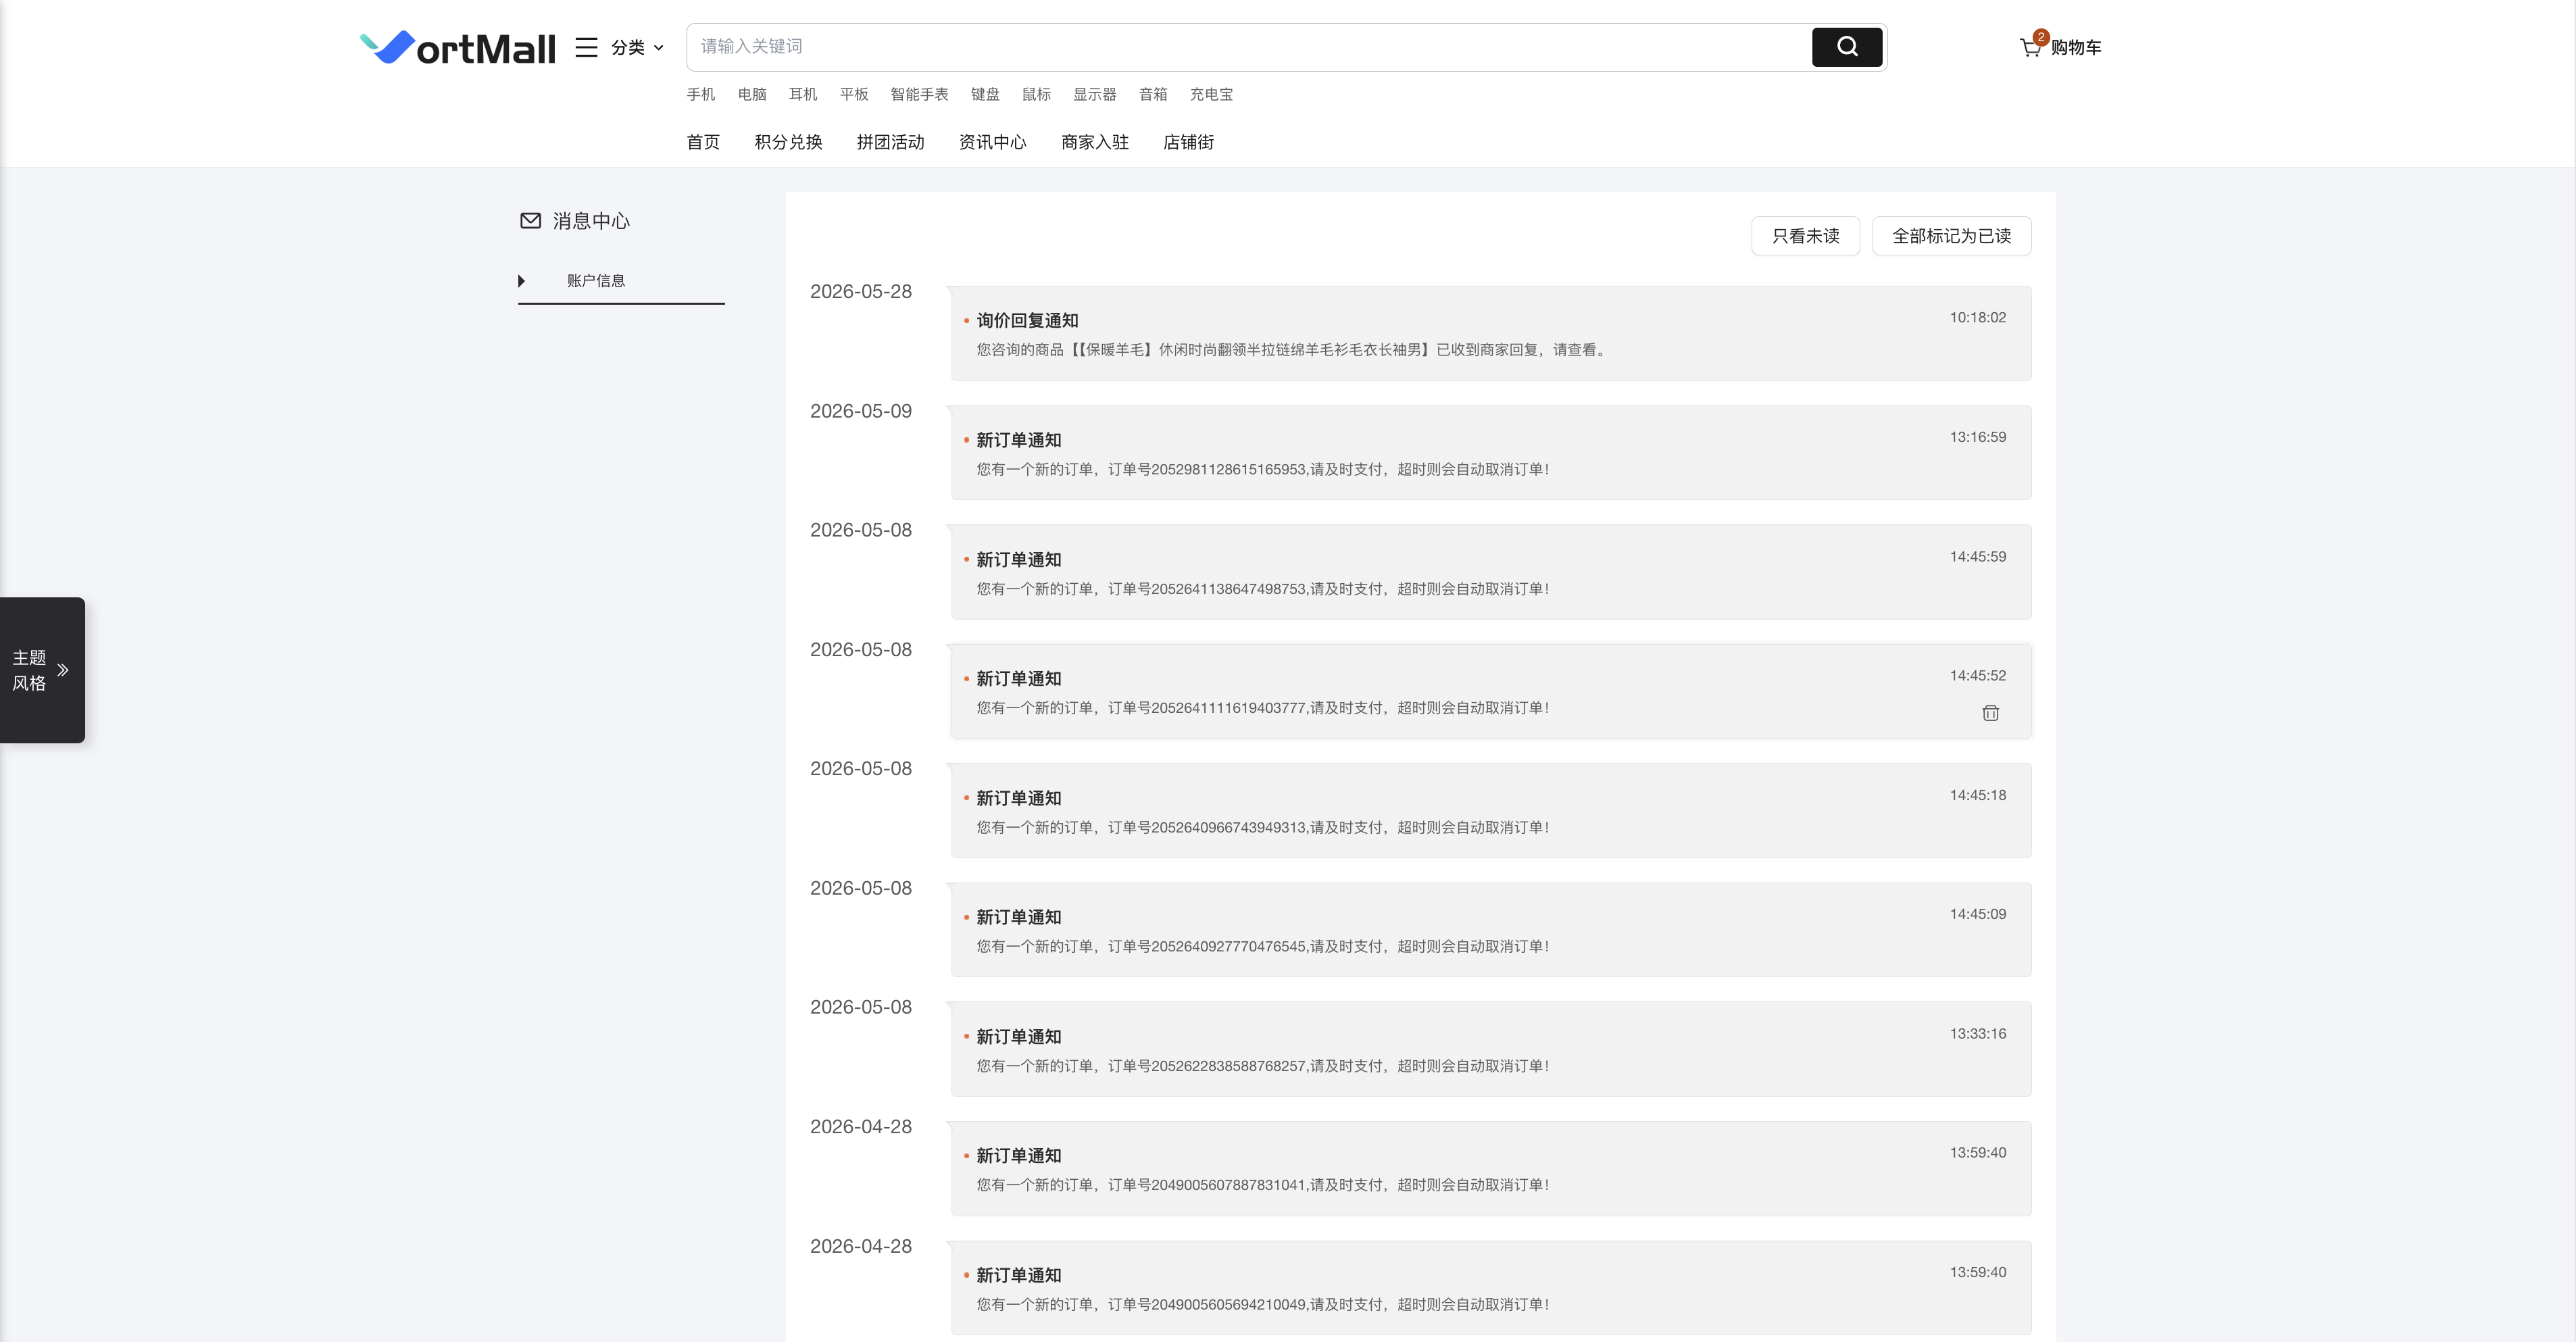Open the 积分兑换 nav item

(x=788, y=142)
